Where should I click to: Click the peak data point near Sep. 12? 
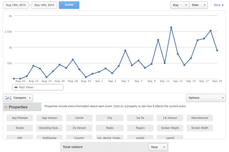[x=171, y=27]
